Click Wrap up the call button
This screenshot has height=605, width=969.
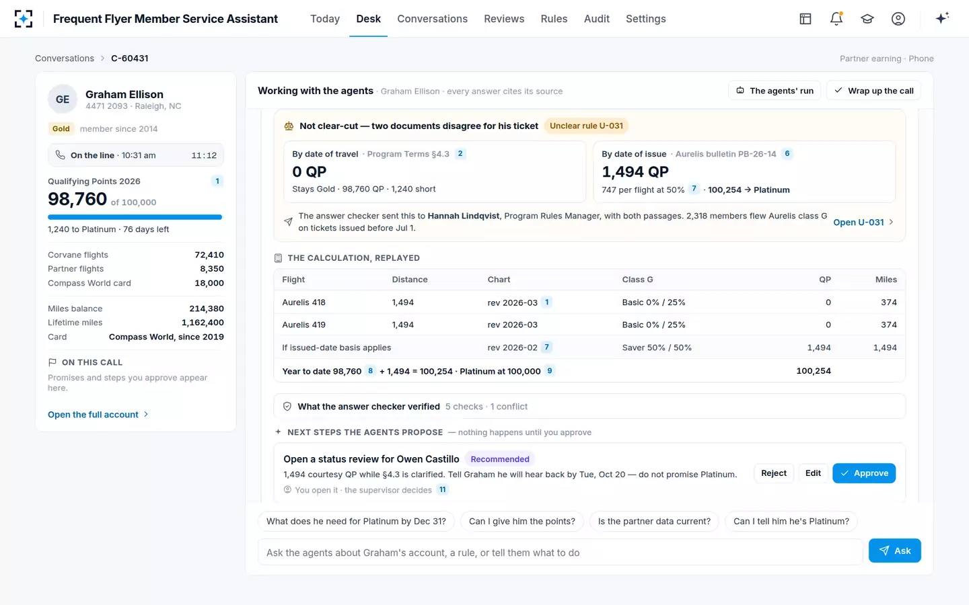coord(873,91)
